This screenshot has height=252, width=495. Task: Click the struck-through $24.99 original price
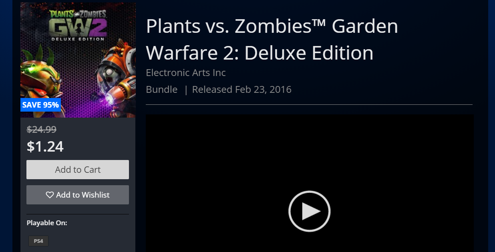[41, 129]
